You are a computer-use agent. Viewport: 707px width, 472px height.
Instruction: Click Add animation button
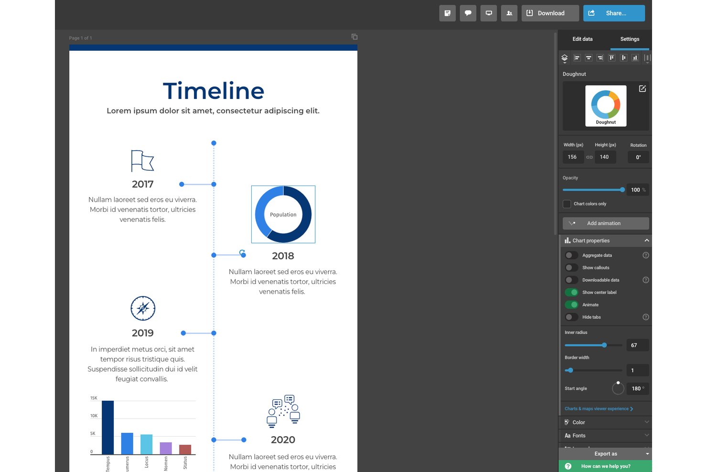pos(606,223)
